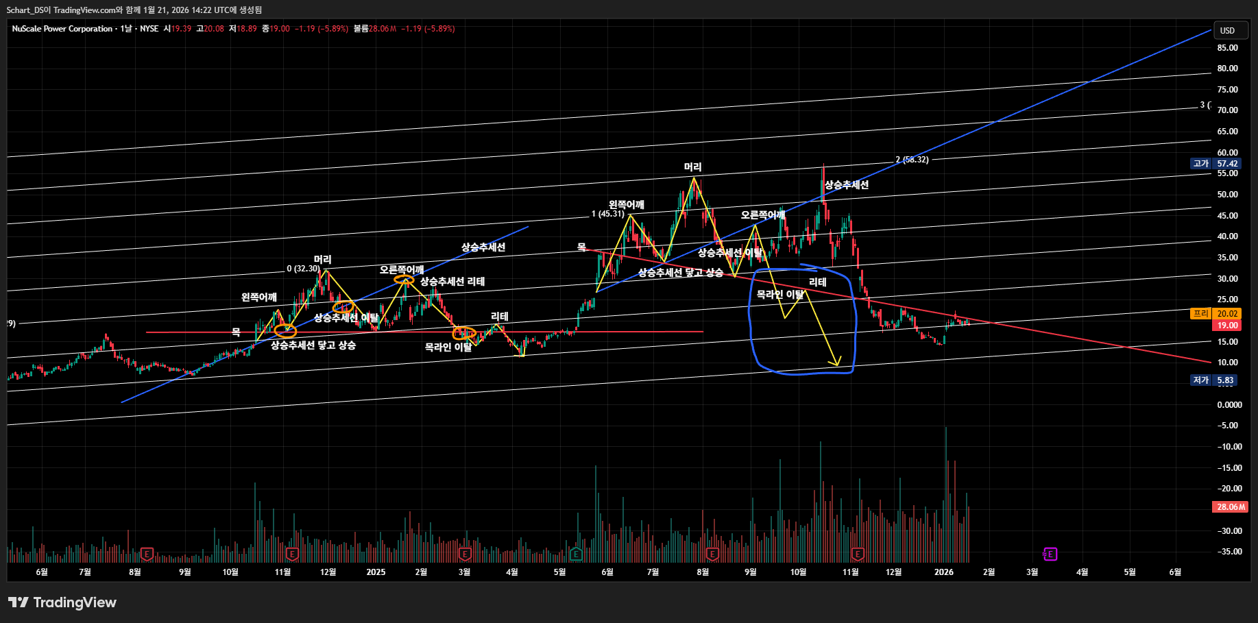Click the '오른쪽어깨' label left of '상승추세선 리테'
The height and width of the screenshot is (623, 1258).
[x=402, y=270]
